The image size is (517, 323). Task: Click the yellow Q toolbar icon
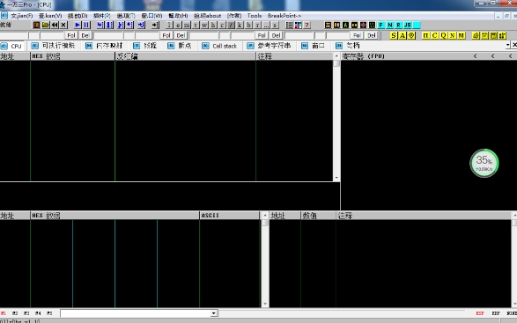coord(444,35)
